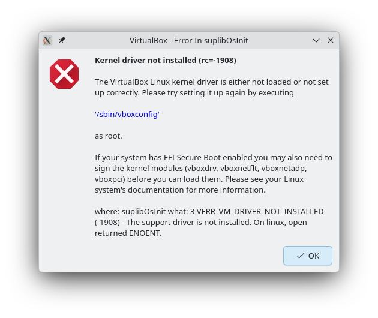
Task: Minimize the dialog using the chevron button
Action: point(316,40)
